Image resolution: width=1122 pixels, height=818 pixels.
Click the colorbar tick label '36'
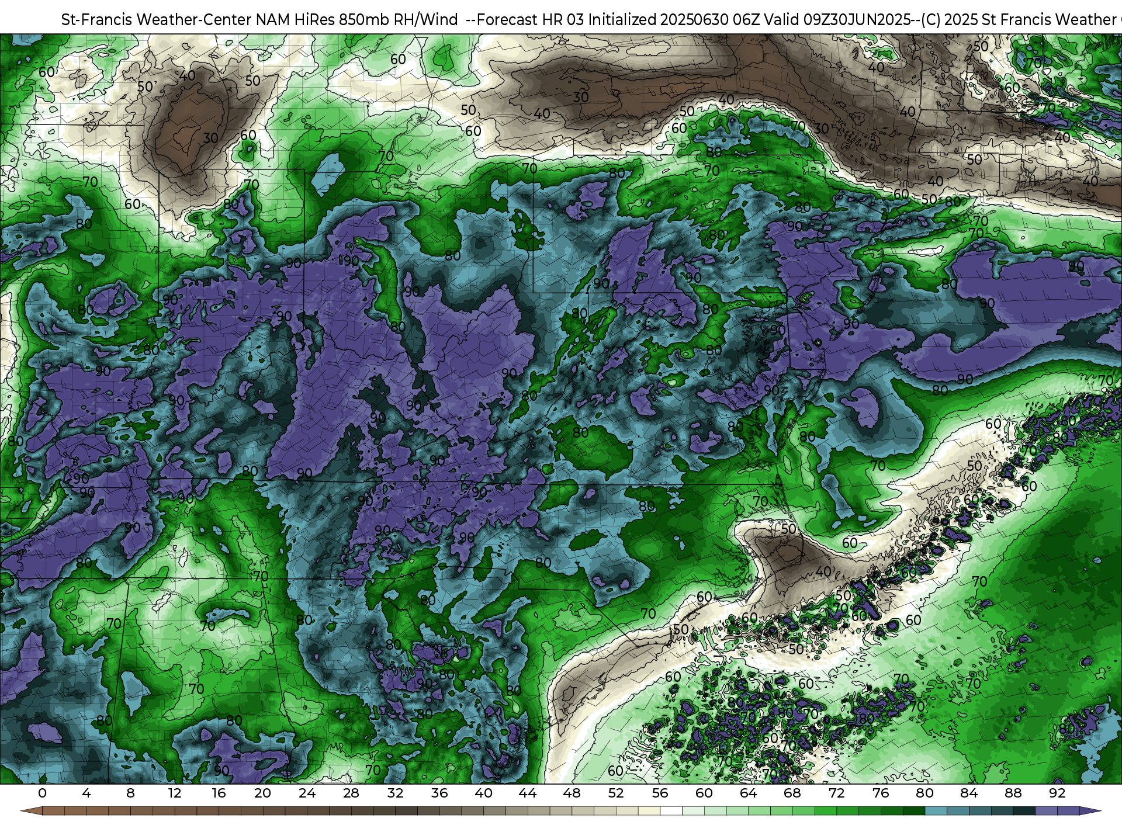click(x=439, y=793)
